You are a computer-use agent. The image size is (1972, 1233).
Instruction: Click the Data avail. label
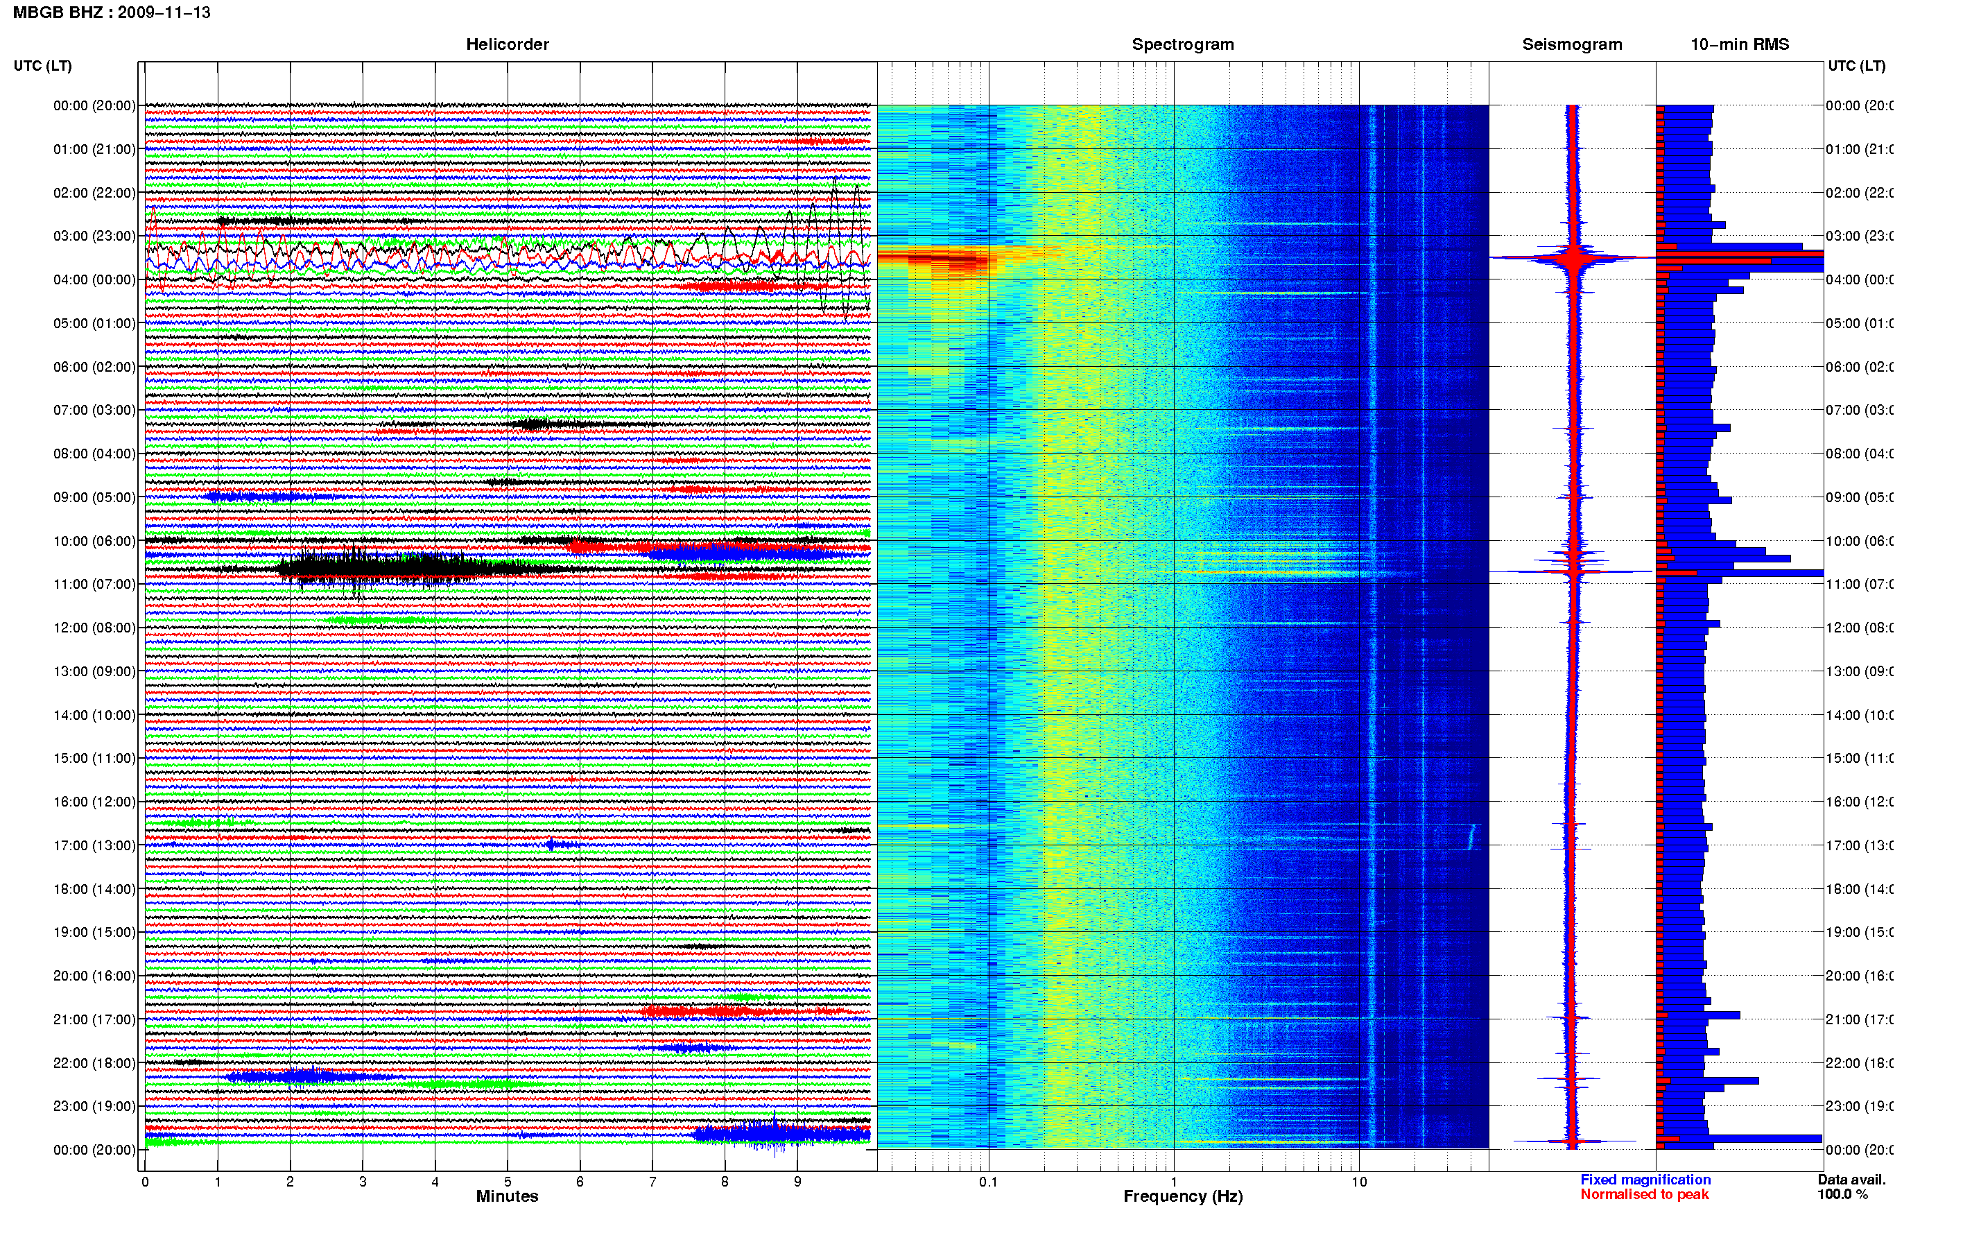point(1851,1179)
